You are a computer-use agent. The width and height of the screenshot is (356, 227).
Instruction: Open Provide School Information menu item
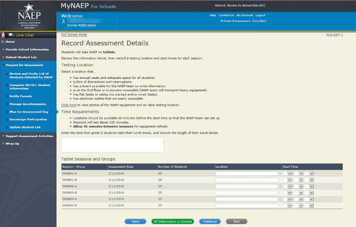[26, 49]
